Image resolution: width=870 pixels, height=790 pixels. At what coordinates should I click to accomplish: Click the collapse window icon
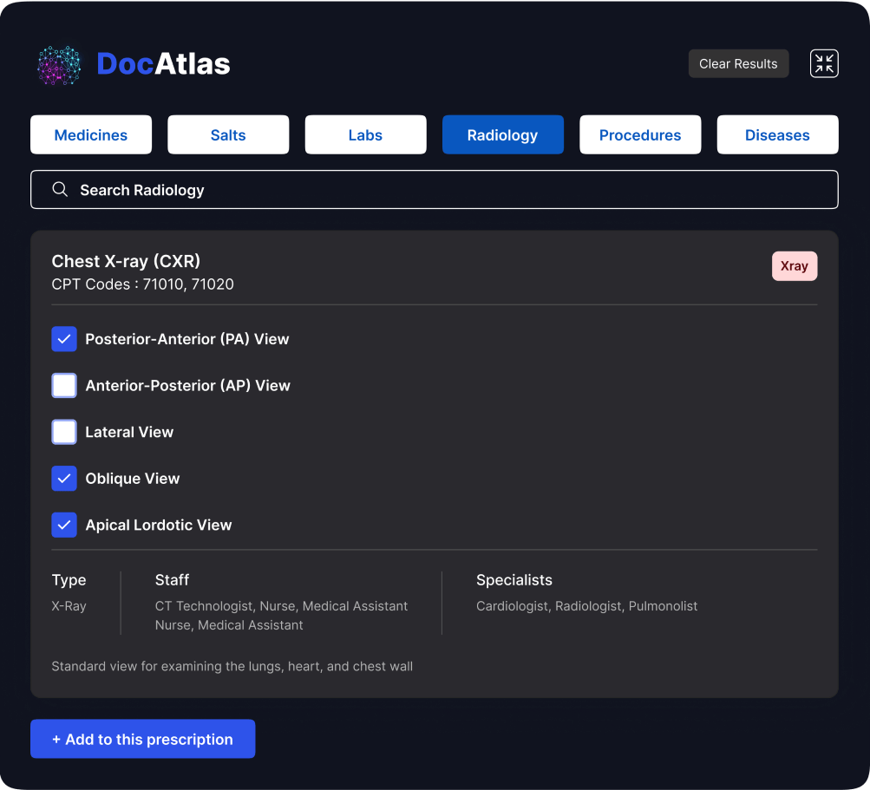pos(824,63)
